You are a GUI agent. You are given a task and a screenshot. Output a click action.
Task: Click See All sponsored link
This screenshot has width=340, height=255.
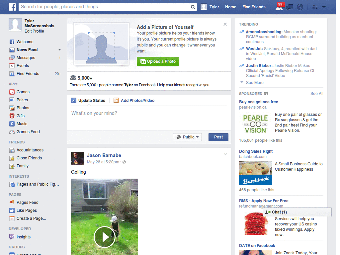tap(317, 94)
